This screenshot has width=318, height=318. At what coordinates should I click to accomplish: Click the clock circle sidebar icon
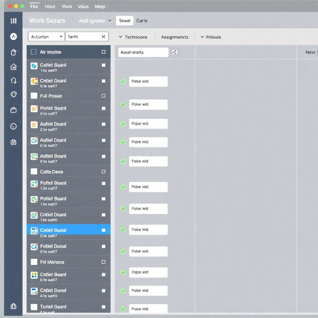click(x=13, y=126)
